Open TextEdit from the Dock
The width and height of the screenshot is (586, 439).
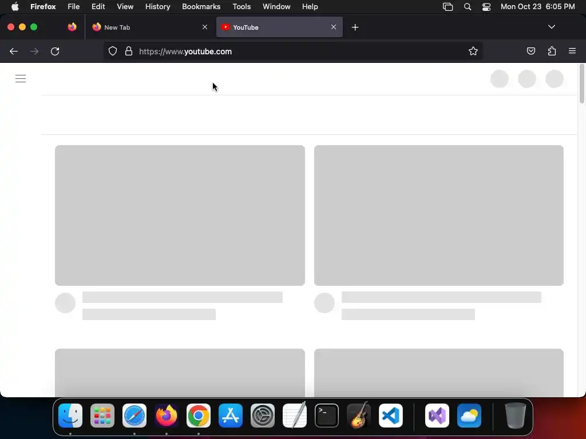(x=295, y=415)
